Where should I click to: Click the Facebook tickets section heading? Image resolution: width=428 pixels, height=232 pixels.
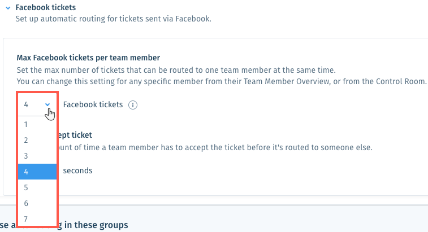(46, 7)
